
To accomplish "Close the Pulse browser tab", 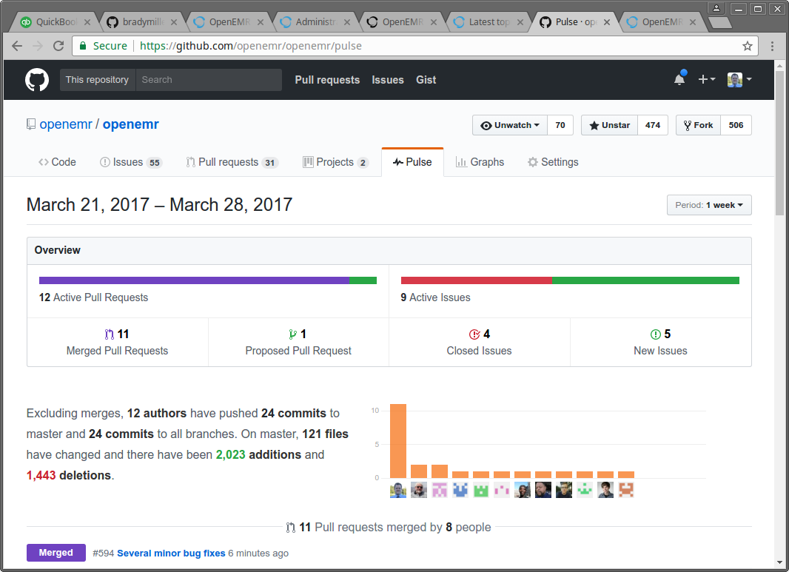I will point(607,22).
